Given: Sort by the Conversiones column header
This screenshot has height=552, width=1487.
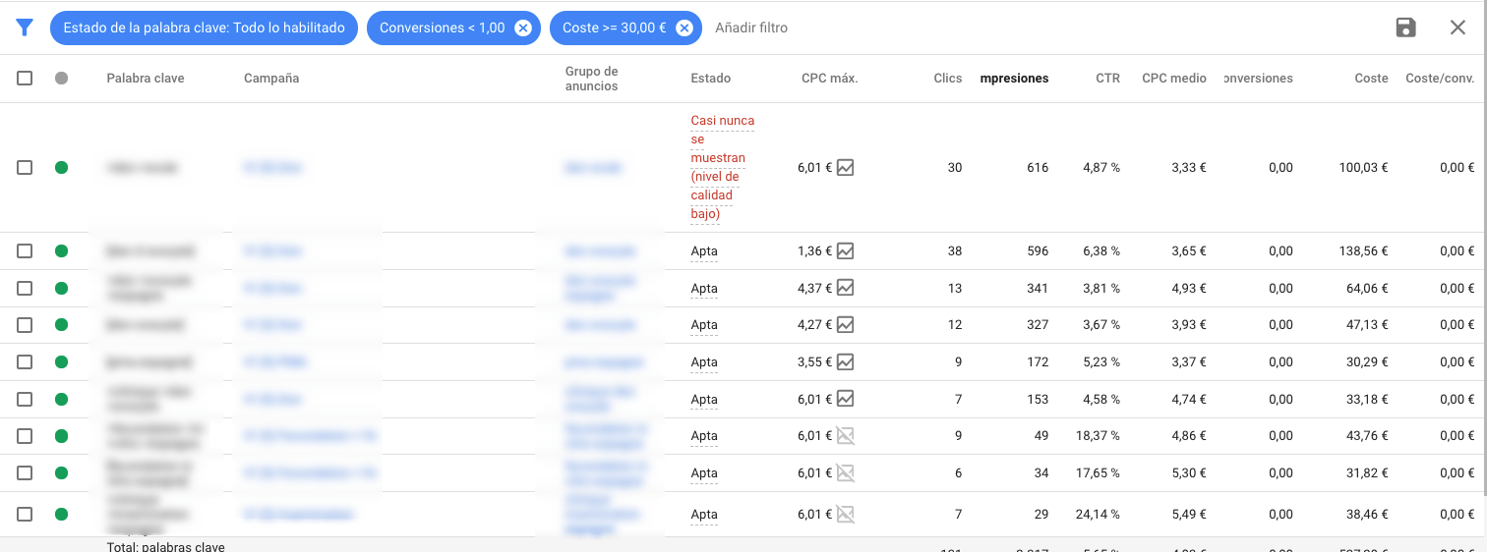Looking at the screenshot, I should click(1259, 79).
